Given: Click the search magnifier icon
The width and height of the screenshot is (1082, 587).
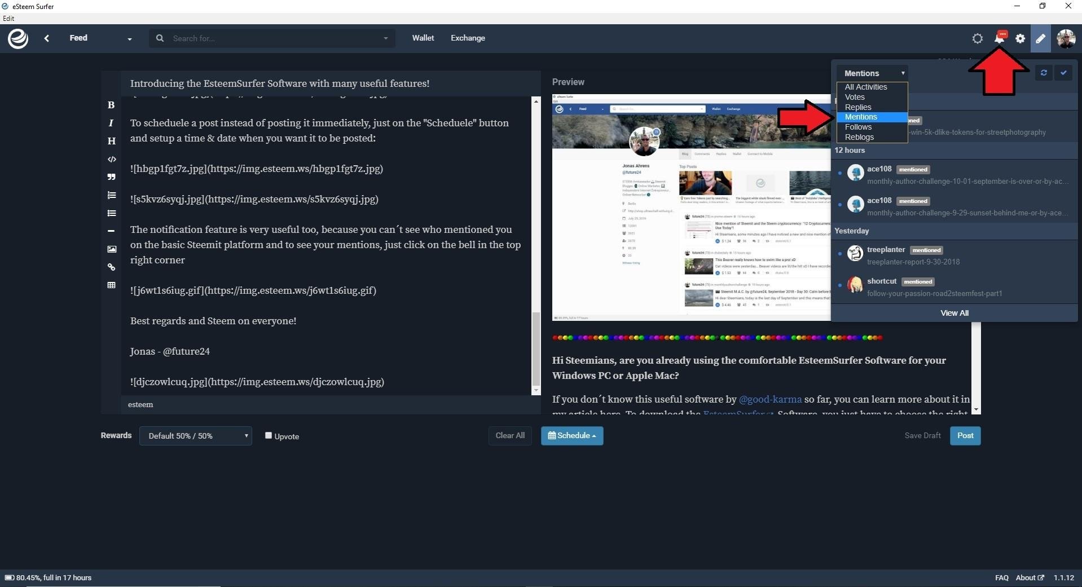Looking at the screenshot, I should point(160,38).
